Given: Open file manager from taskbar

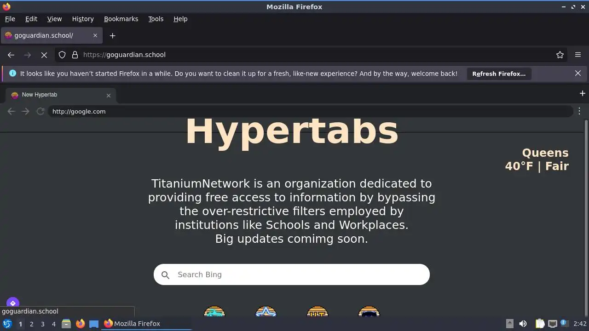Looking at the screenshot, I should click(x=66, y=324).
